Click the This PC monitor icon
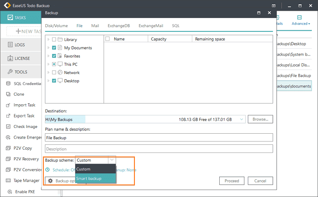Viewport: 318px width, 197px height. point(60,64)
